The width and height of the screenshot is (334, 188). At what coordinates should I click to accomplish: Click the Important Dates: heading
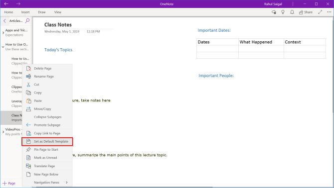(x=214, y=30)
